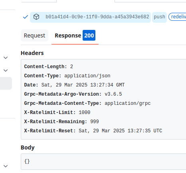Click the blue 200 status badge
Viewport: 186px width, 173px height.
pyautogui.click(x=89, y=35)
